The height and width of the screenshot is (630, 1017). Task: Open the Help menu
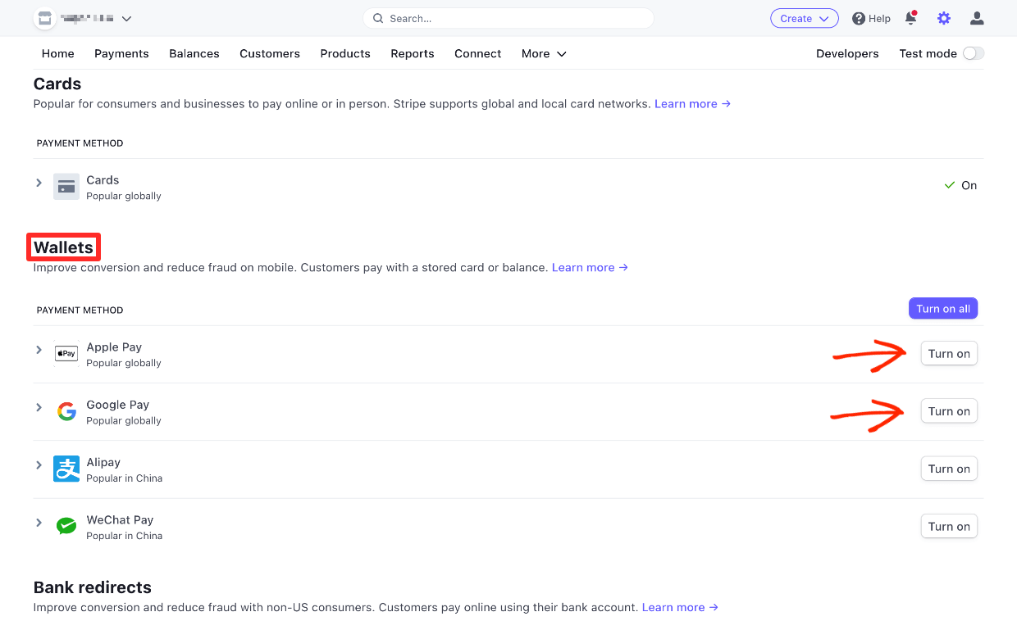point(871,18)
